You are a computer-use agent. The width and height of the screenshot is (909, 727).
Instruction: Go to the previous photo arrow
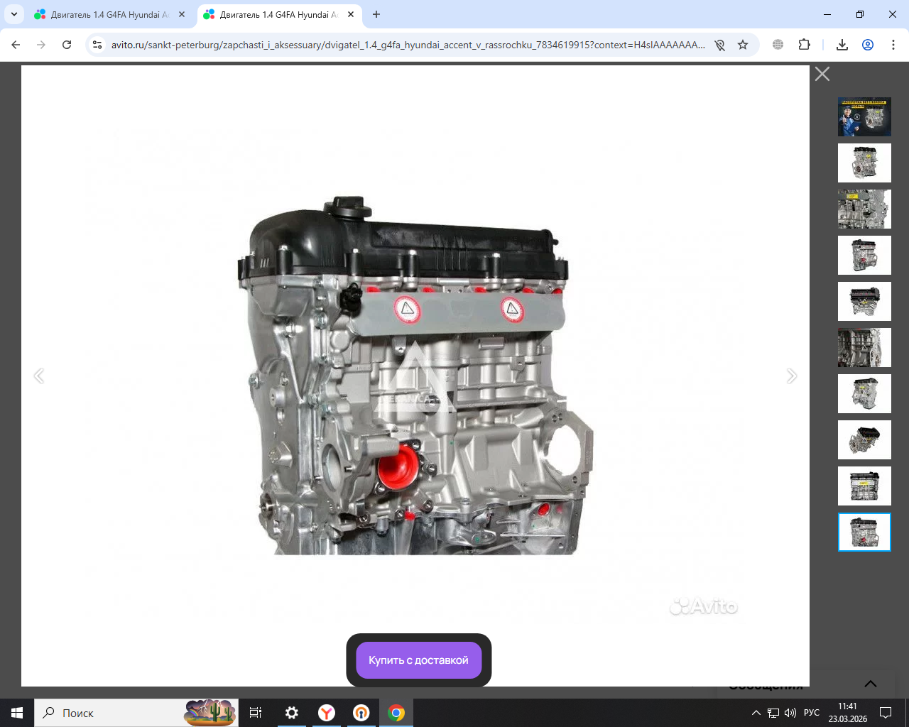tap(39, 376)
